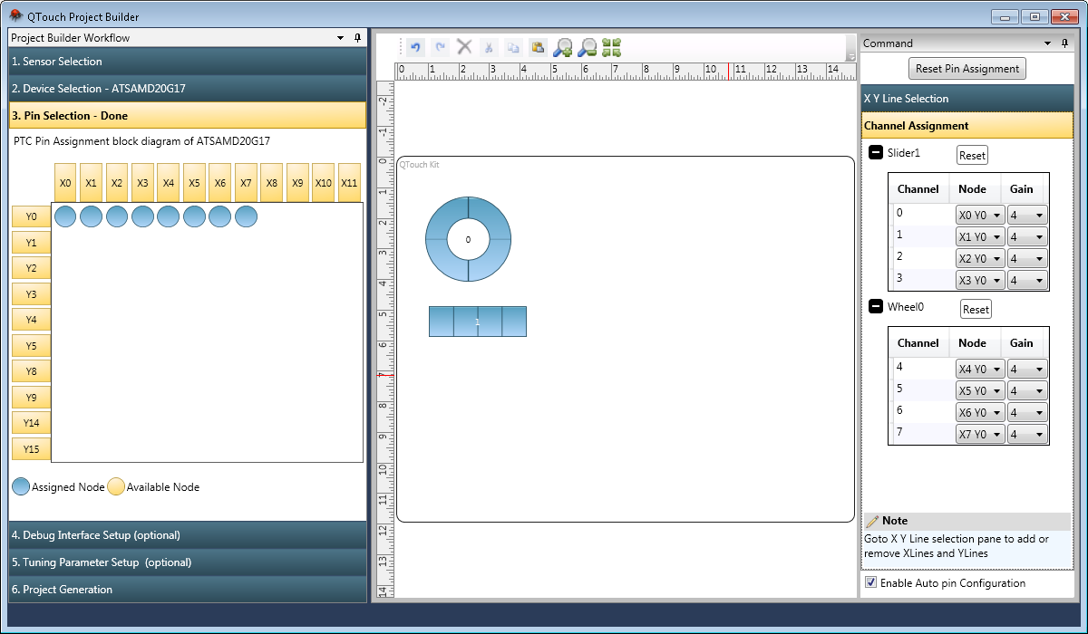This screenshot has width=1088, height=634.
Task: Pin the Project Builder Workflow panel
Action: point(357,38)
